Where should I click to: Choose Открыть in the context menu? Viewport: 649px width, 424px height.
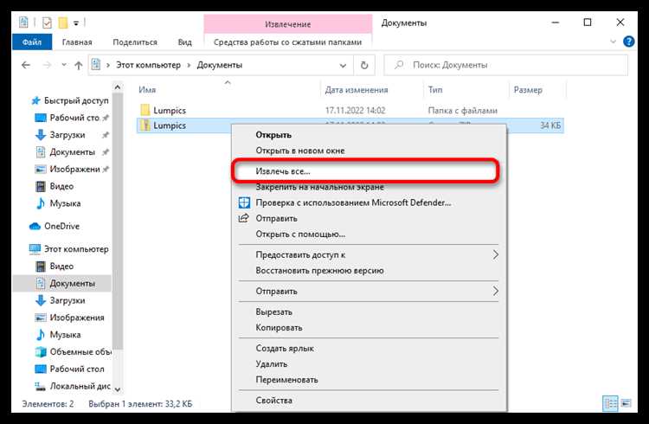(x=273, y=135)
